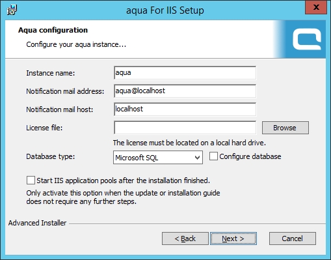Click 'Only activate this option' note
This screenshot has height=260, width=331.
point(123,197)
